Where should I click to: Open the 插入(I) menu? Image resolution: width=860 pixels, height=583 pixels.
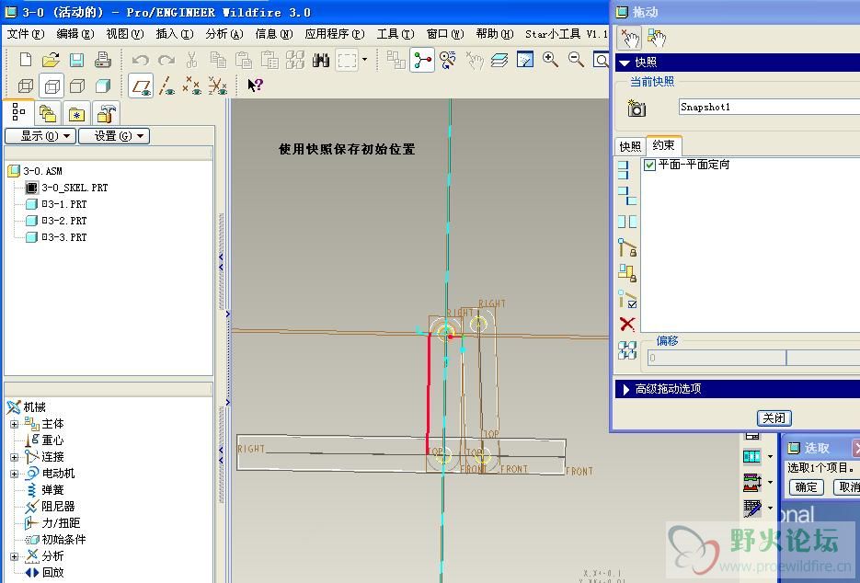coord(175,34)
